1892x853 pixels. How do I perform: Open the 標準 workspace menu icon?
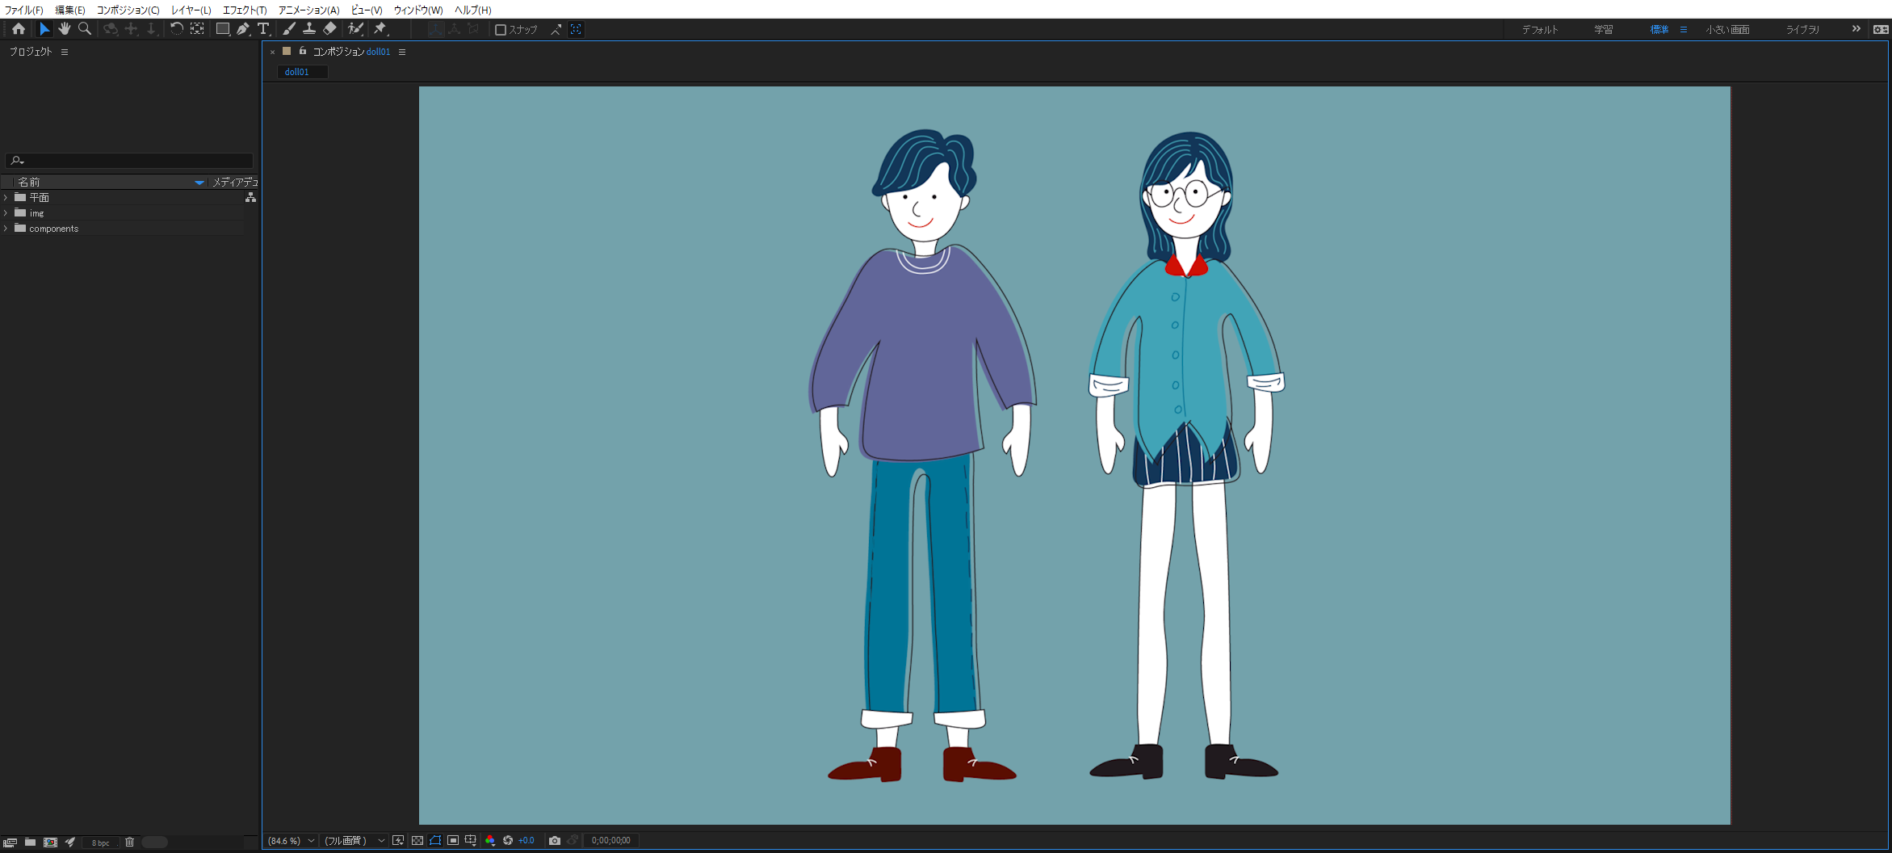(1684, 29)
